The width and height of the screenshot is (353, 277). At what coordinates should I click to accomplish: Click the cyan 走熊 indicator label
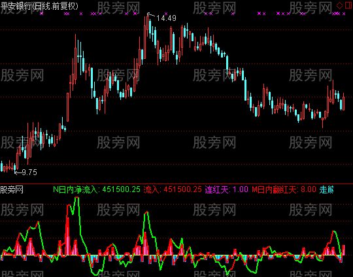point(326,189)
